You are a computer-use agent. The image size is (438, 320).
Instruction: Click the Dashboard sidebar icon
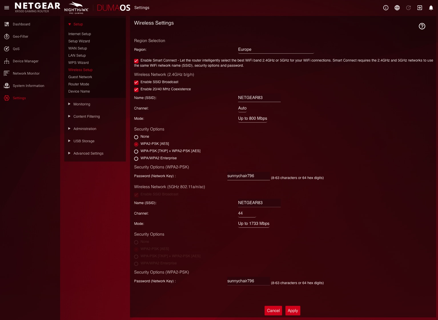(x=7, y=24)
